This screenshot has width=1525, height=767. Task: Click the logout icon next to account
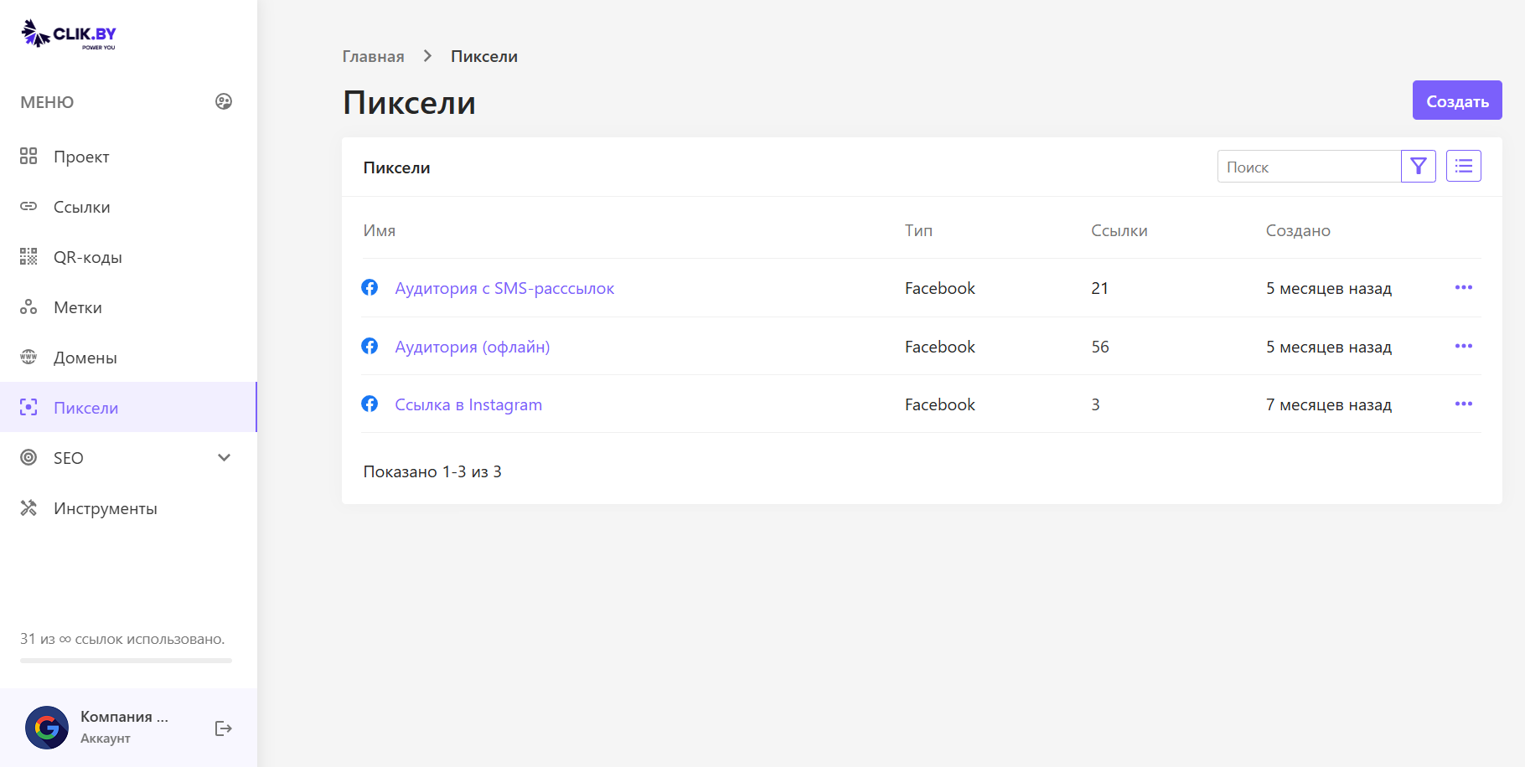pos(223,728)
